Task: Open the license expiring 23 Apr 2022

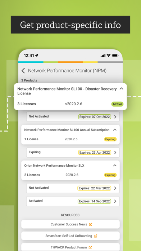Action: point(73,153)
